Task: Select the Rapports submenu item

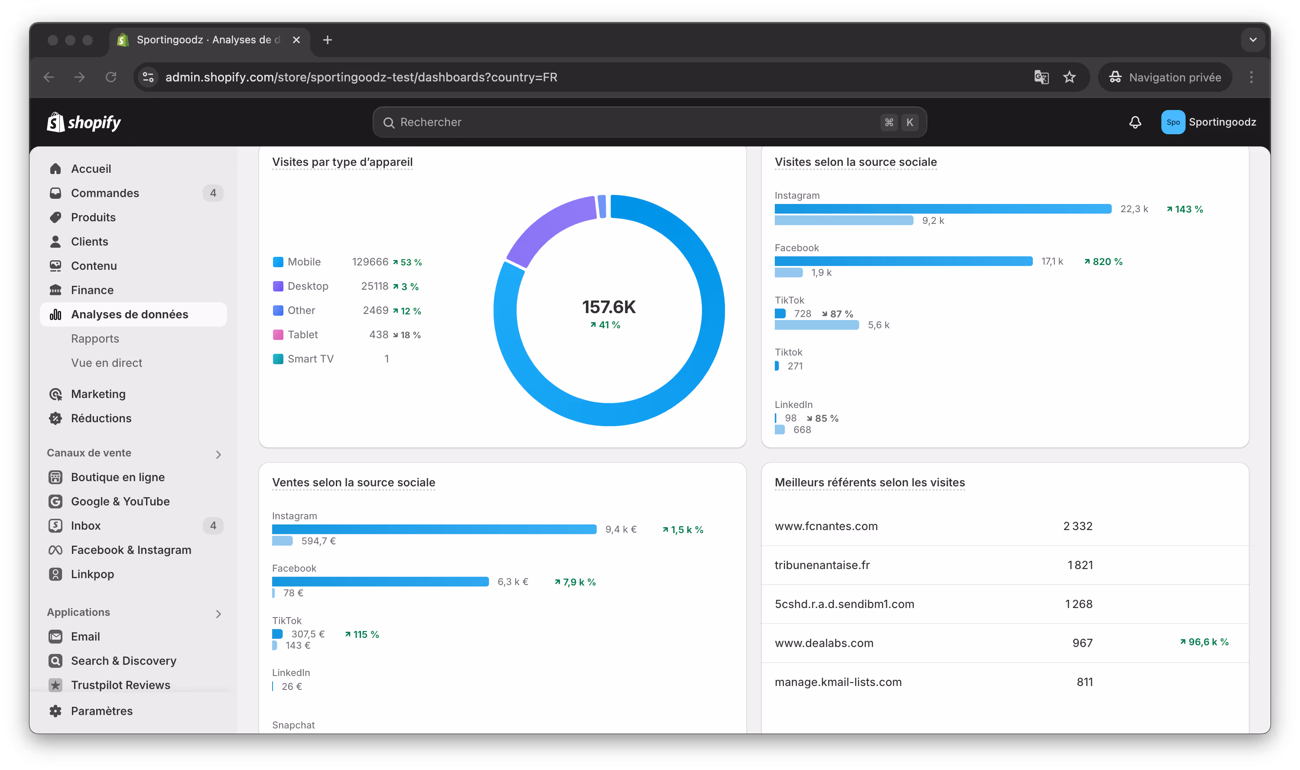Action: (95, 338)
